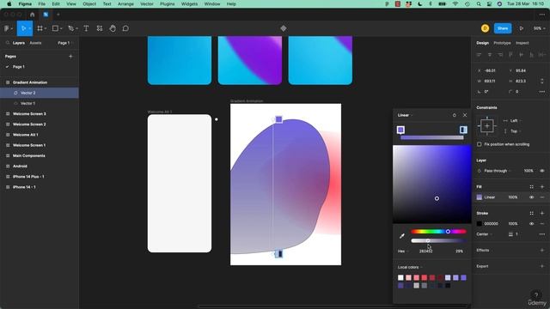The height and width of the screenshot is (309, 550).
Task: Open the Top vertical constraint dropdown
Action: pos(516,131)
